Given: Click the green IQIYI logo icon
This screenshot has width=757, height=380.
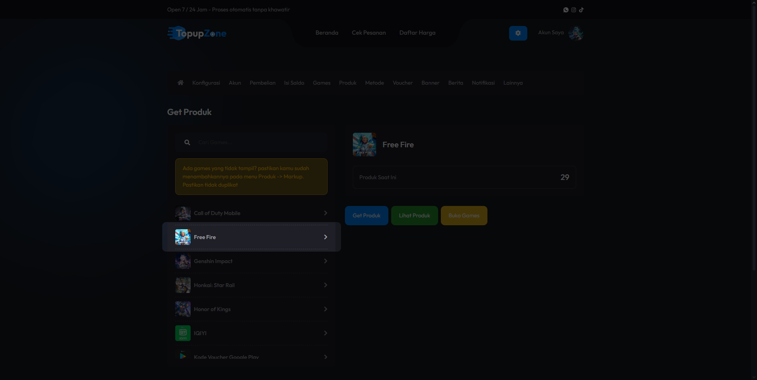Looking at the screenshot, I should tap(183, 333).
